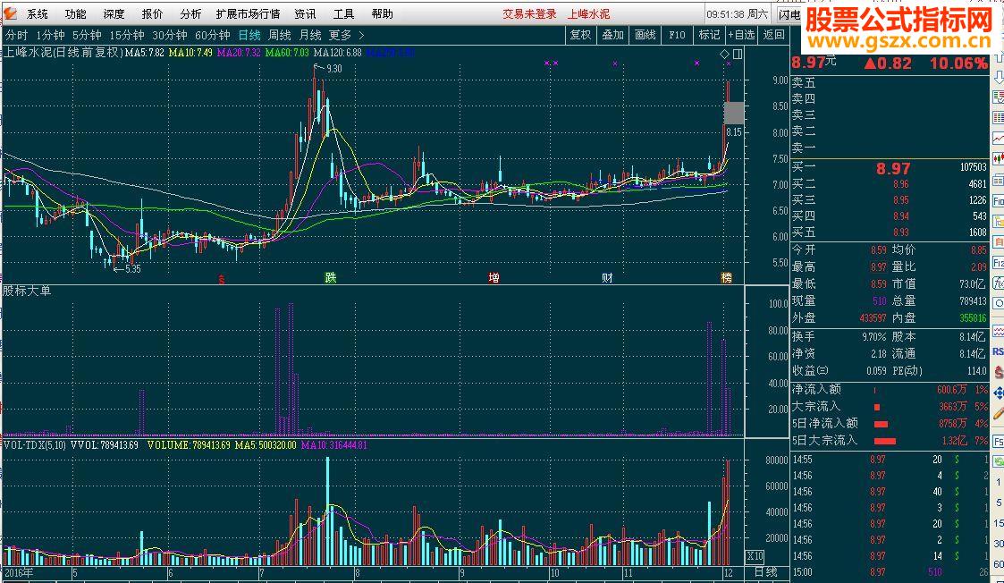Viewport: 1004px width, 583px height.
Task: Click the 日线 period label at bottom
Action: (766, 572)
